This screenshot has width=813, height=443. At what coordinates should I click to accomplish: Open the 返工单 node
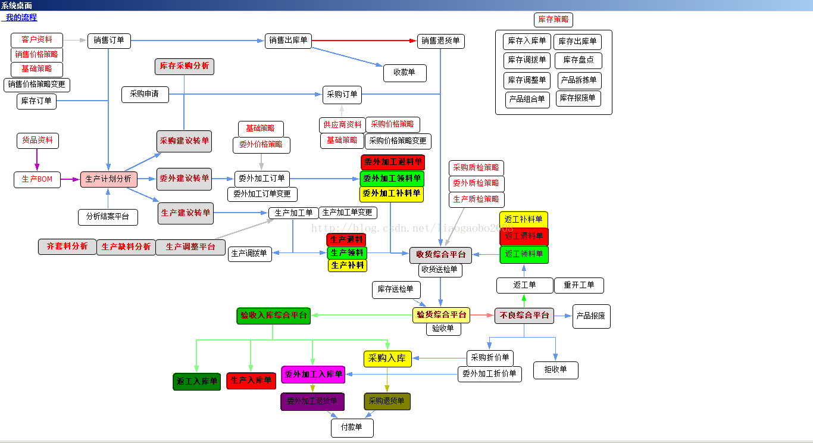525,285
